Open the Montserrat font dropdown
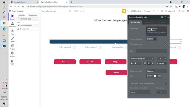Screen dimensions: 190x107 pos(142,59)
